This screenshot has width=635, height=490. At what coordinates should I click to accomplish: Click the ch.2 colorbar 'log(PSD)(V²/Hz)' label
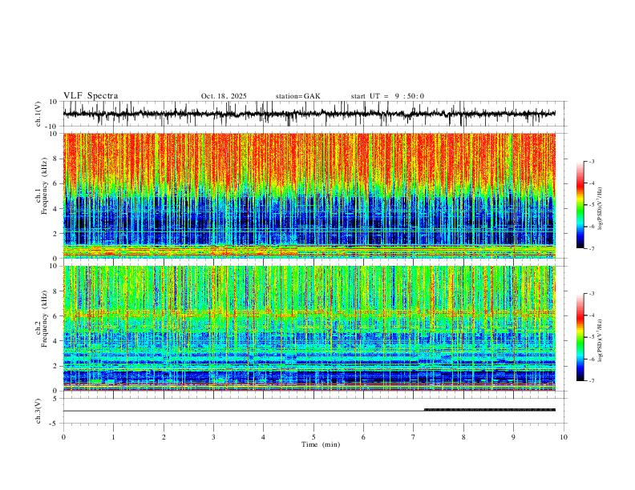601,340
